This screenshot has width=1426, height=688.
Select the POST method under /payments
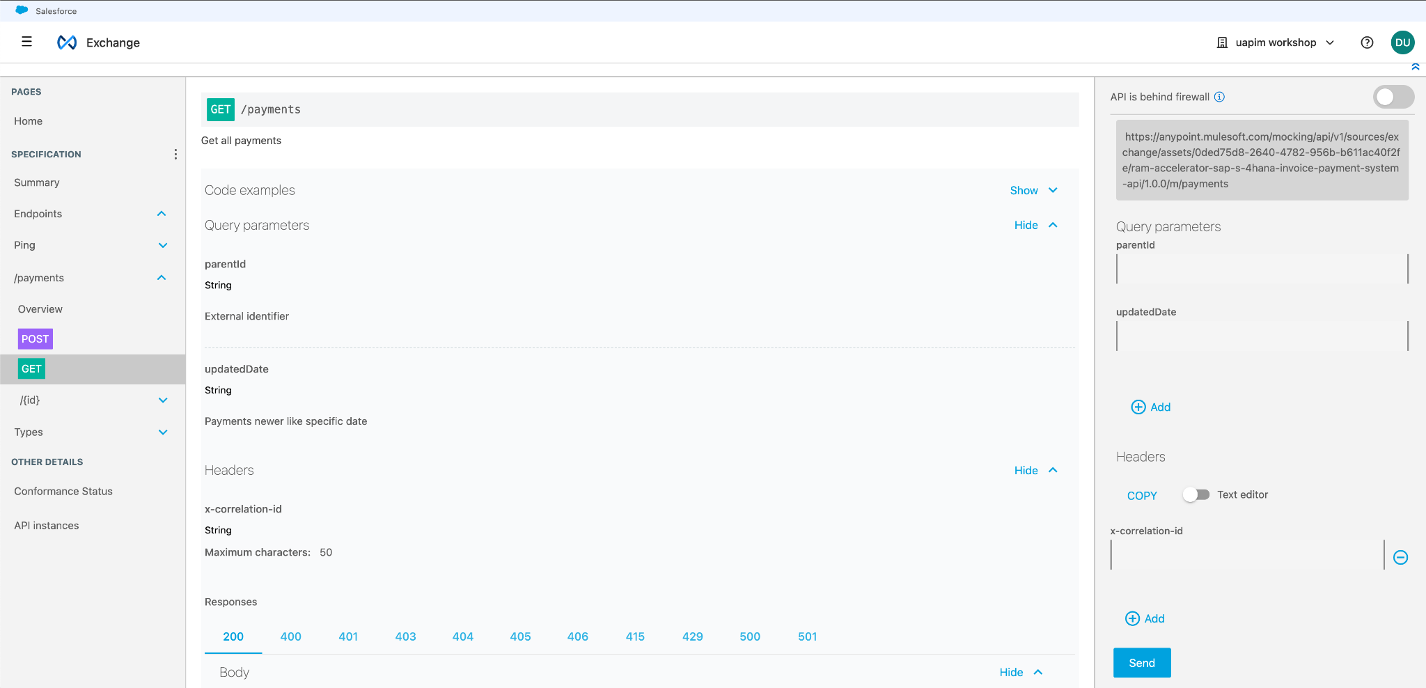36,339
